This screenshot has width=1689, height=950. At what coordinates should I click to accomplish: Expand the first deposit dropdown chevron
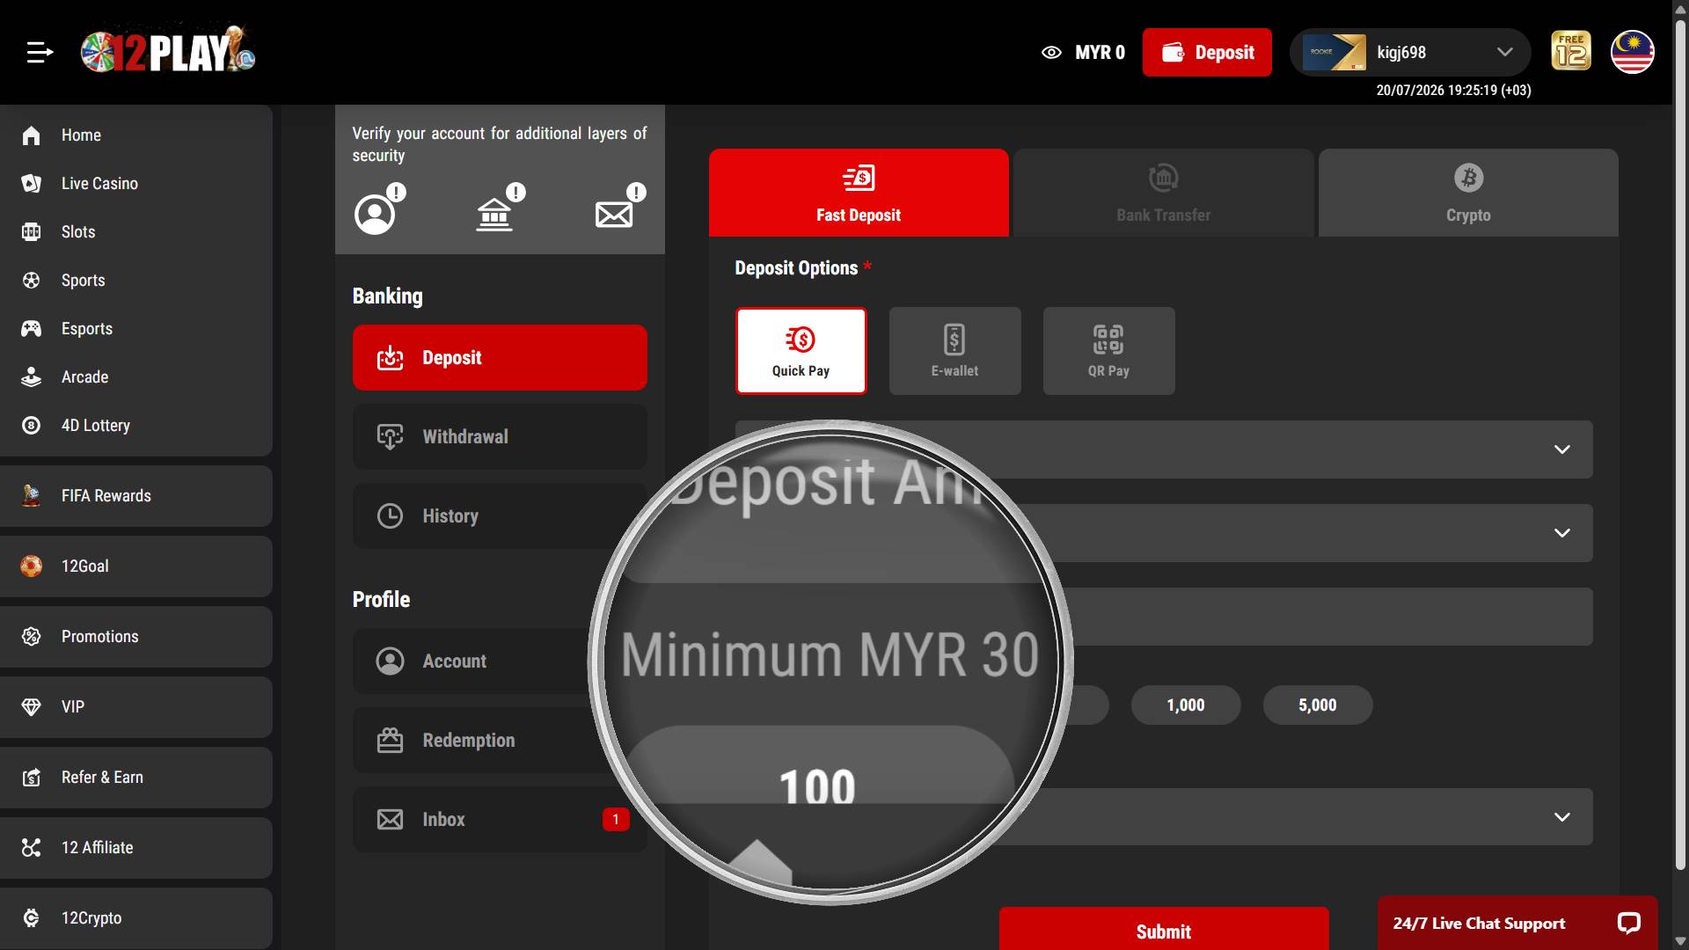tap(1562, 449)
